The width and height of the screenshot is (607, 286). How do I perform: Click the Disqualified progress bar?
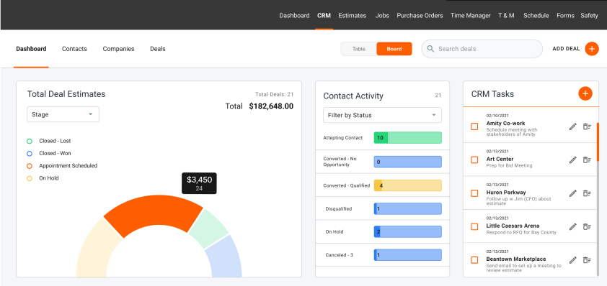407,209
